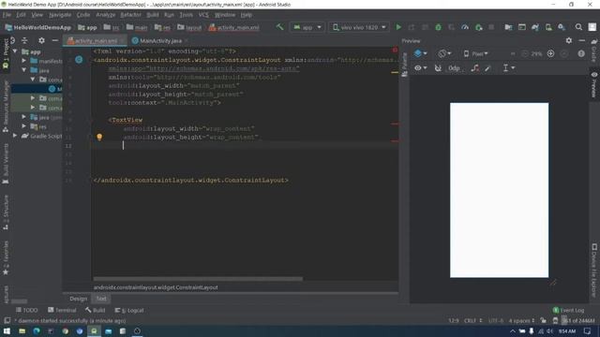Click the Make Project hammer icon

click(279, 27)
